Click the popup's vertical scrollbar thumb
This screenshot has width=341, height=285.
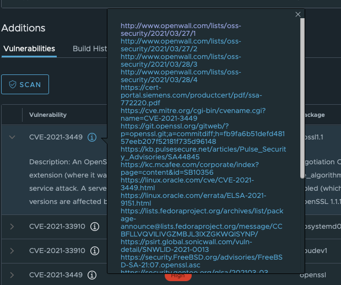click(302, 98)
